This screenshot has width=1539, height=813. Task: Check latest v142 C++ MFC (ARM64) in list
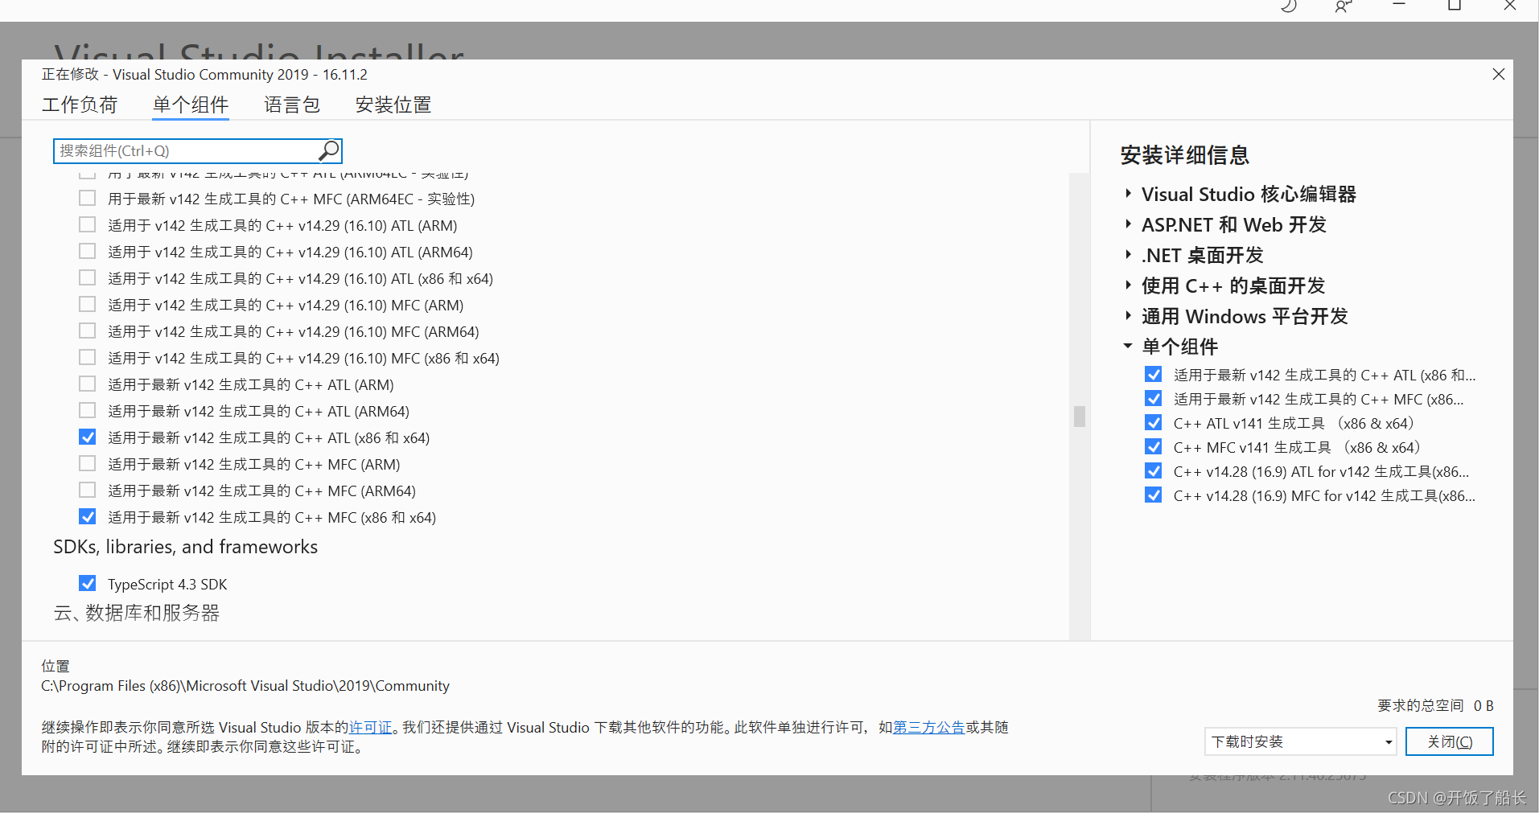[x=87, y=490]
